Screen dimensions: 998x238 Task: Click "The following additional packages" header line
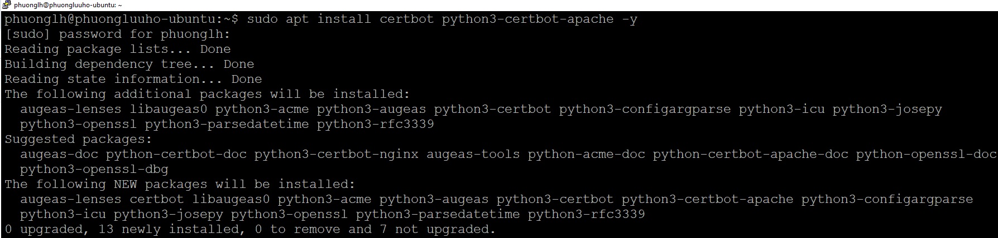207,95
